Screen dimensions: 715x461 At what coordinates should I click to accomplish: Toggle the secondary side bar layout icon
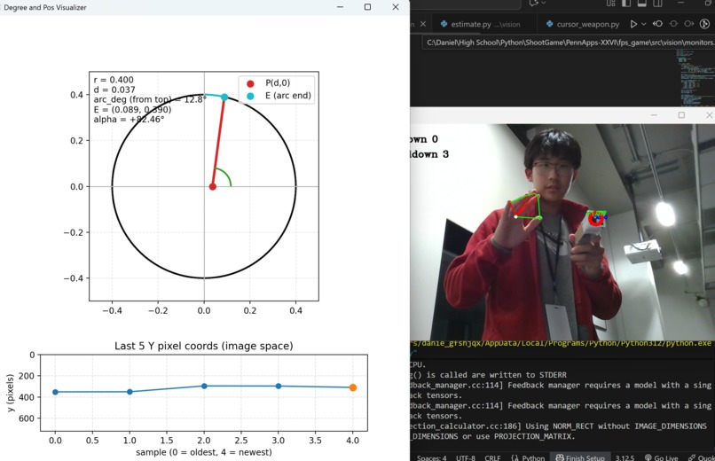click(x=657, y=4)
